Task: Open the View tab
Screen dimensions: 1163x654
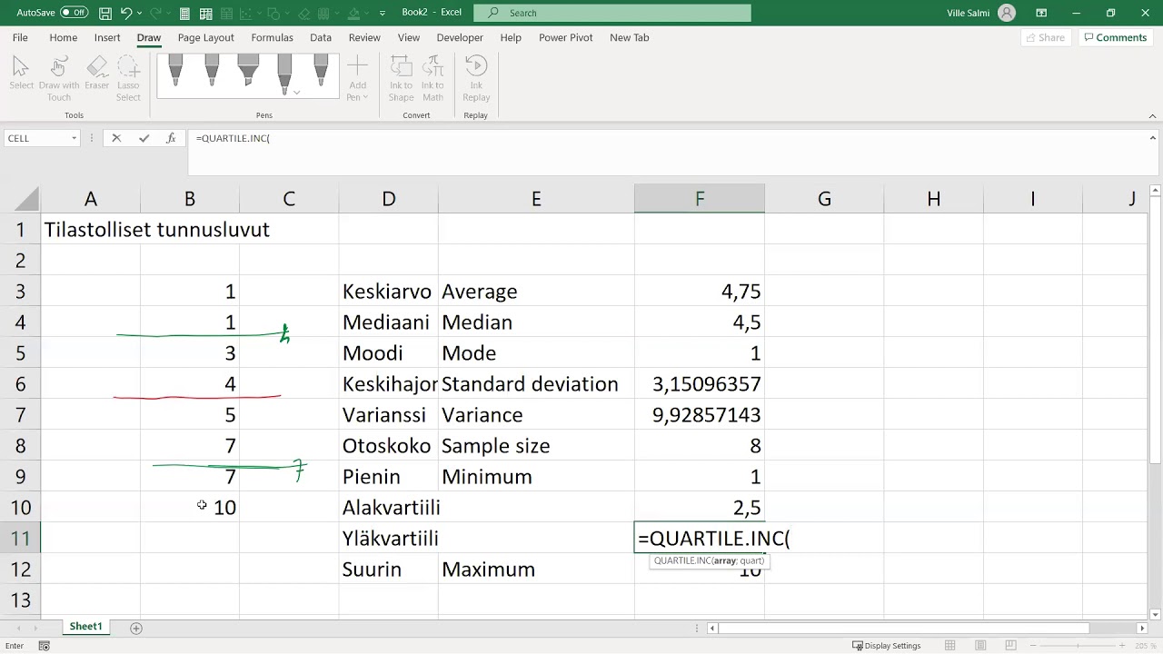Action: (409, 37)
